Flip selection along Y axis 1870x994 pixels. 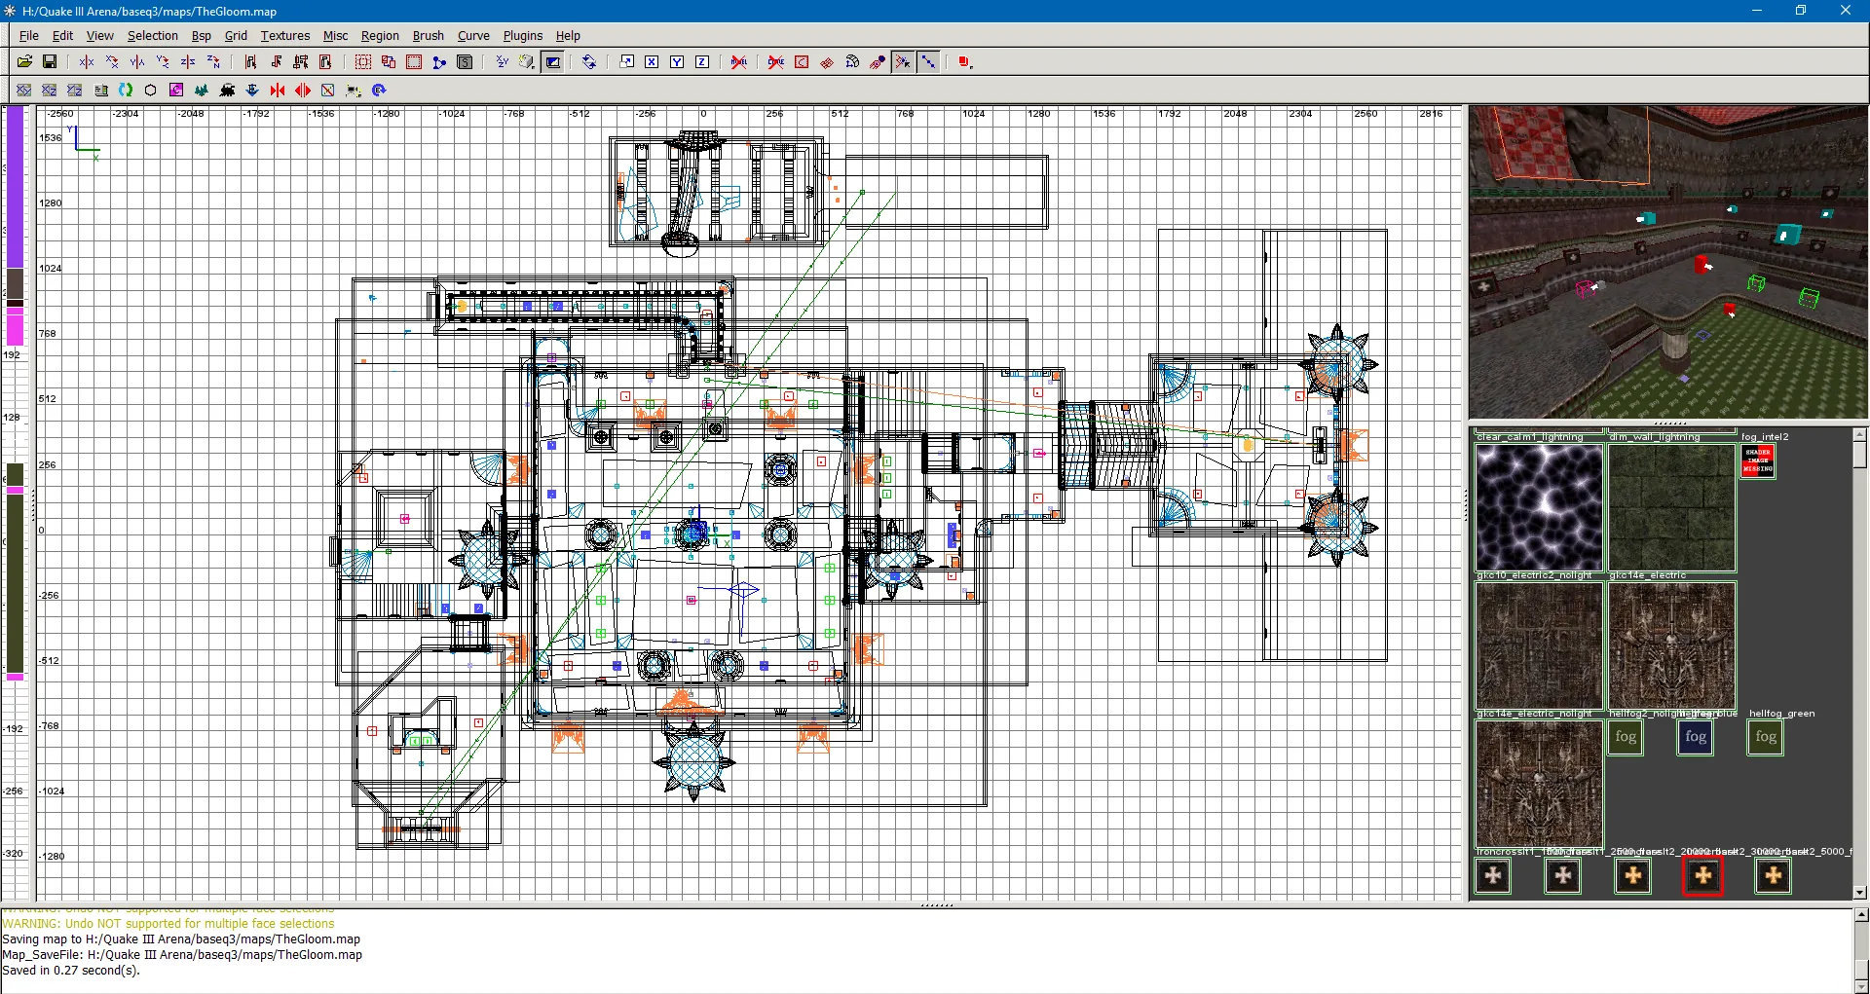137,61
